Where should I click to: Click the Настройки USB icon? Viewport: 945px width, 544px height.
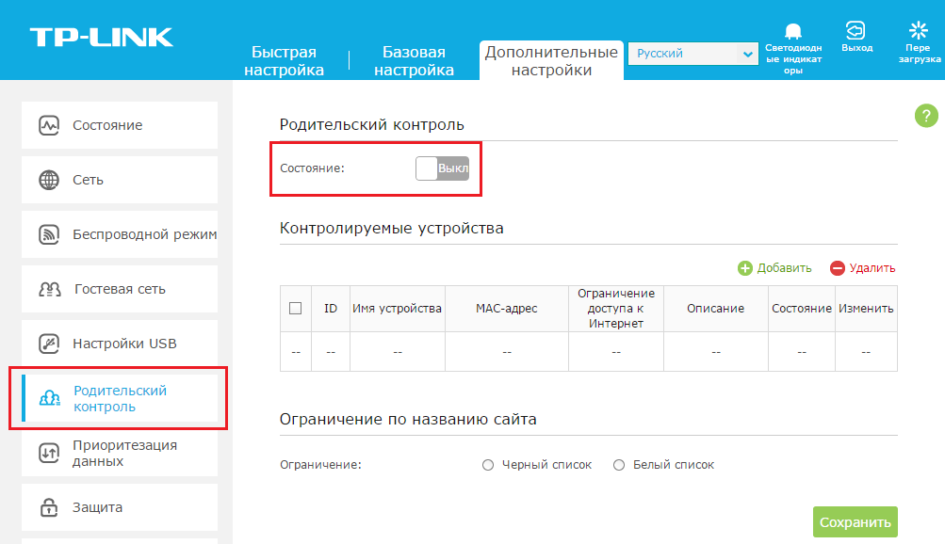(x=49, y=344)
